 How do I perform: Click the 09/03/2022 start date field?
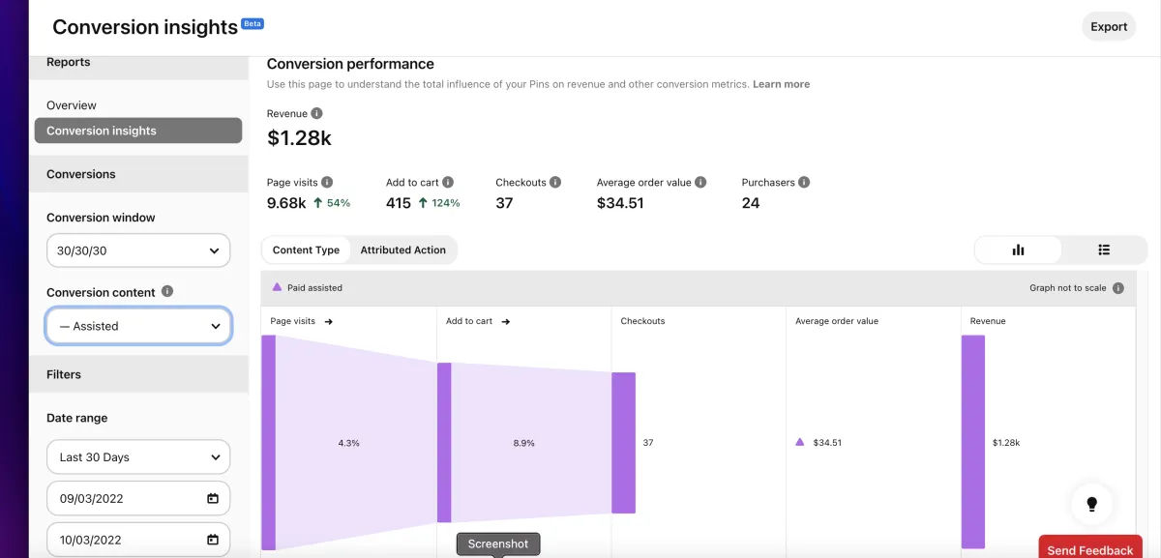pyautogui.click(x=138, y=499)
